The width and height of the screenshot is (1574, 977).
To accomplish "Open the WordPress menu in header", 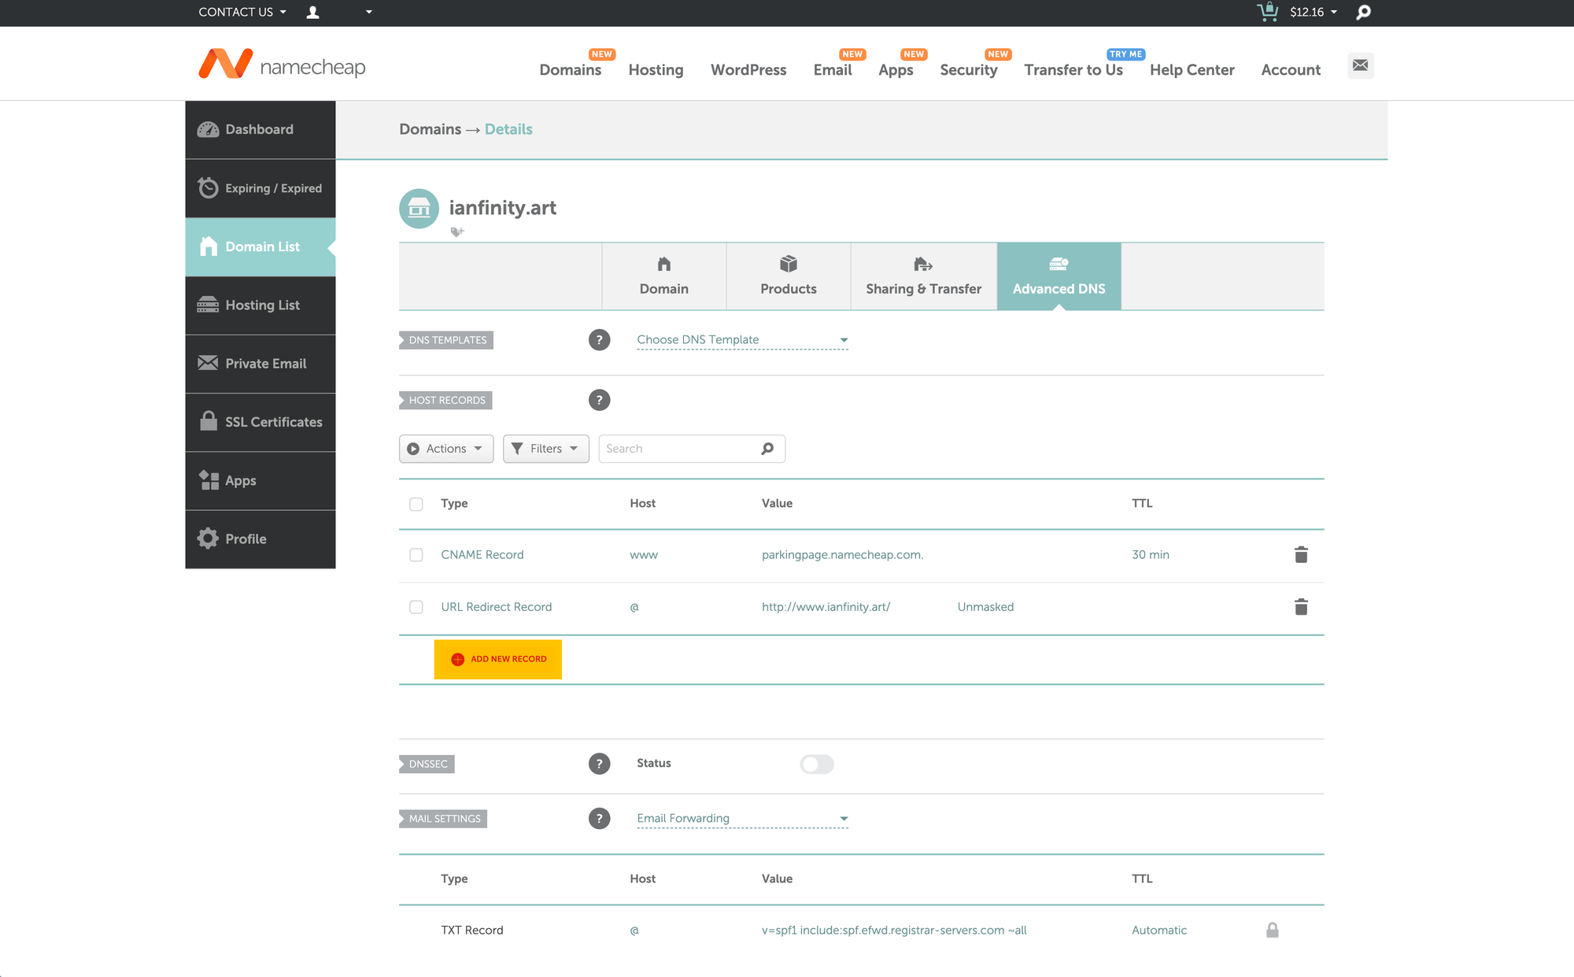I will tap(748, 70).
